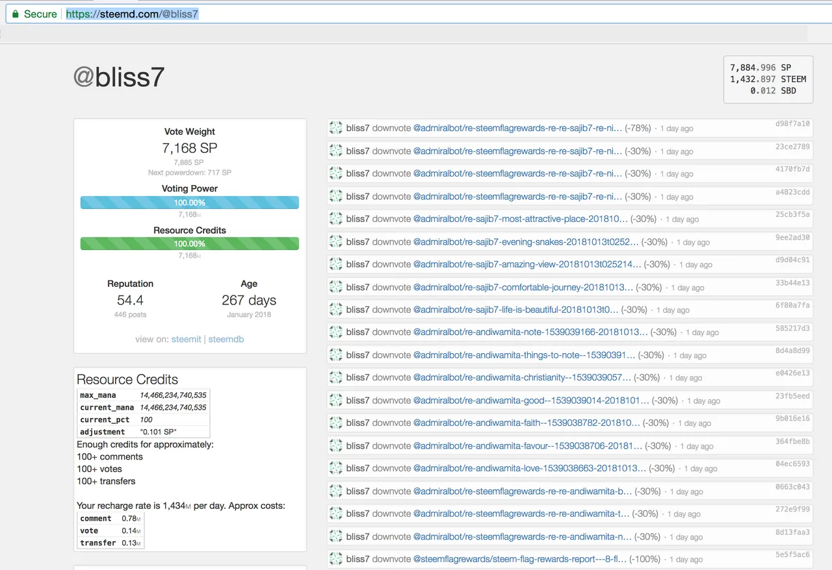
Task: Click transaction hash 585217d3
Action: [792, 328]
